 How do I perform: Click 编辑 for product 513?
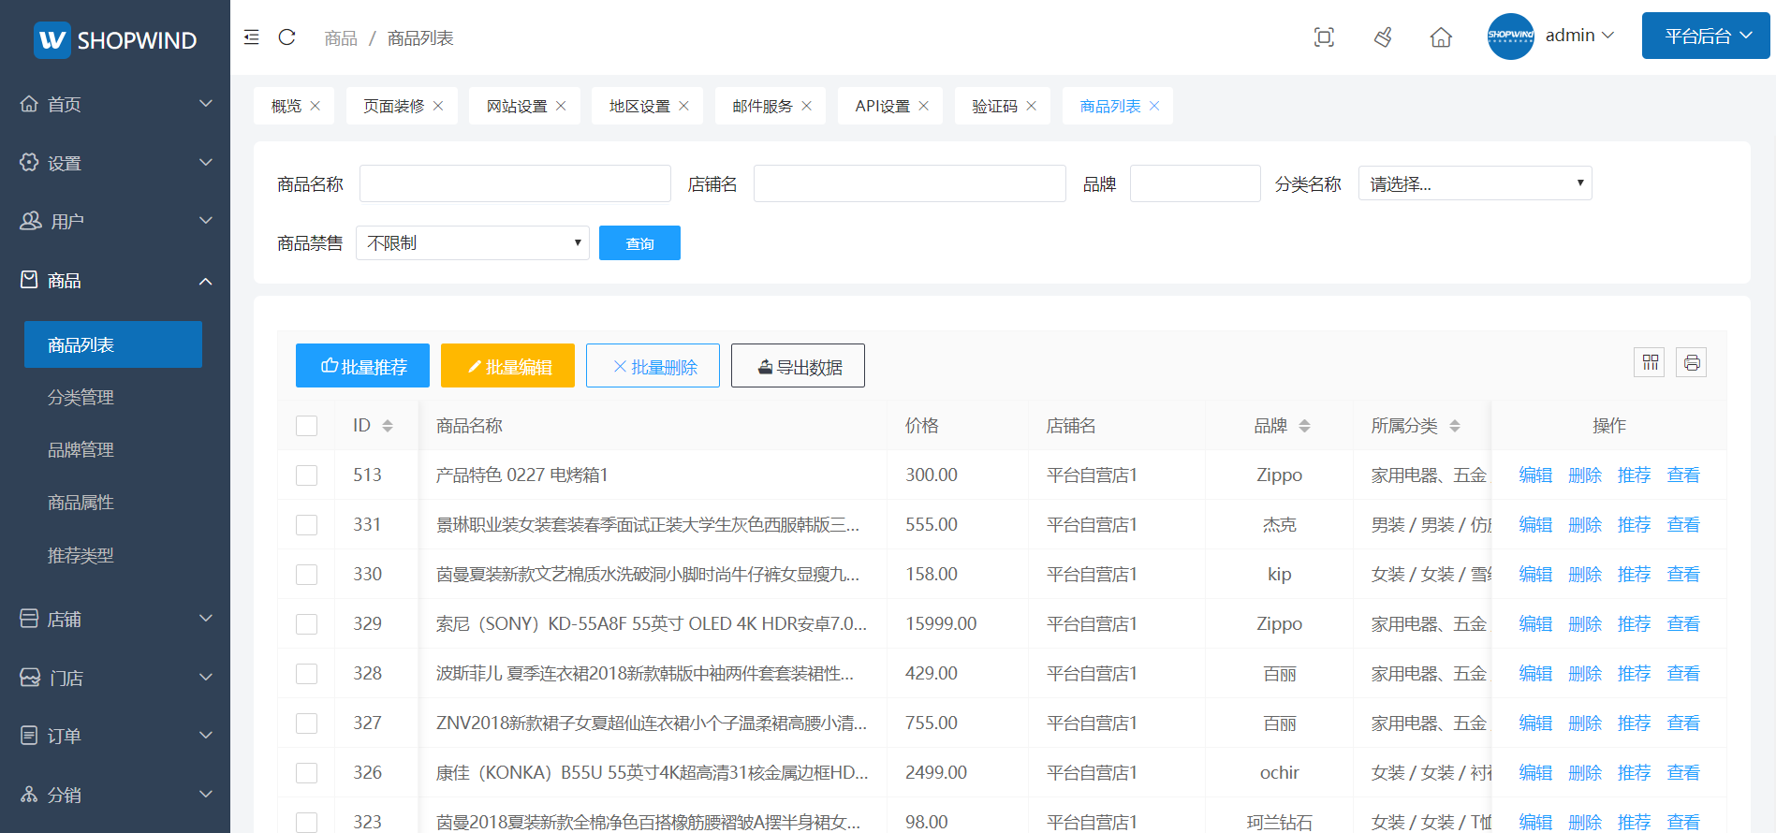(x=1535, y=475)
